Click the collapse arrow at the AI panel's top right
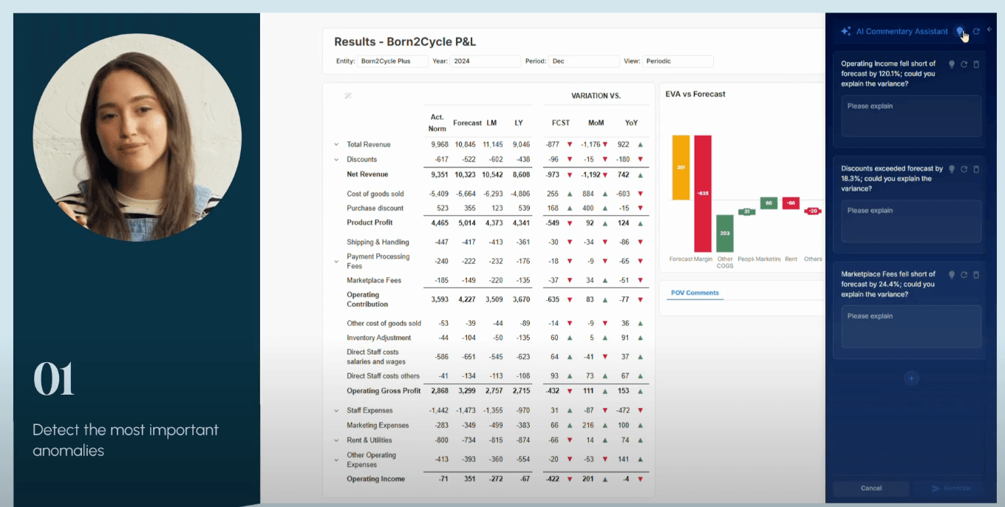Viewport: 1005px width, 507px height. coord(990,30)
